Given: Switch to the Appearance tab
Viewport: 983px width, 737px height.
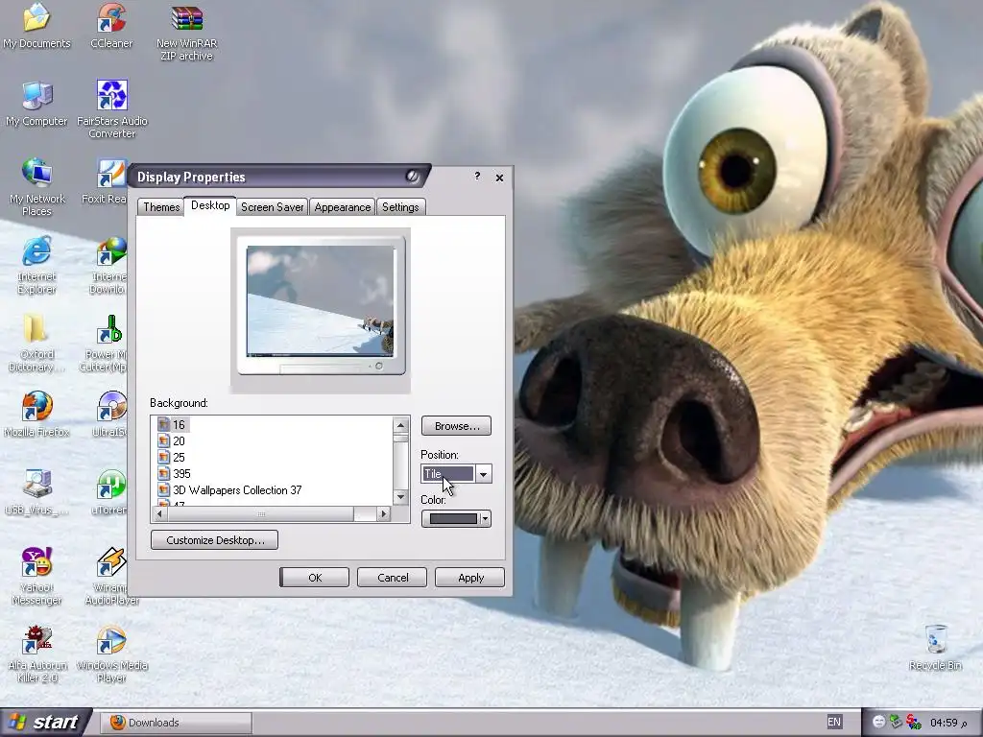Looking at the screenshot, I should pyautogui.click(x=343, y=207).
